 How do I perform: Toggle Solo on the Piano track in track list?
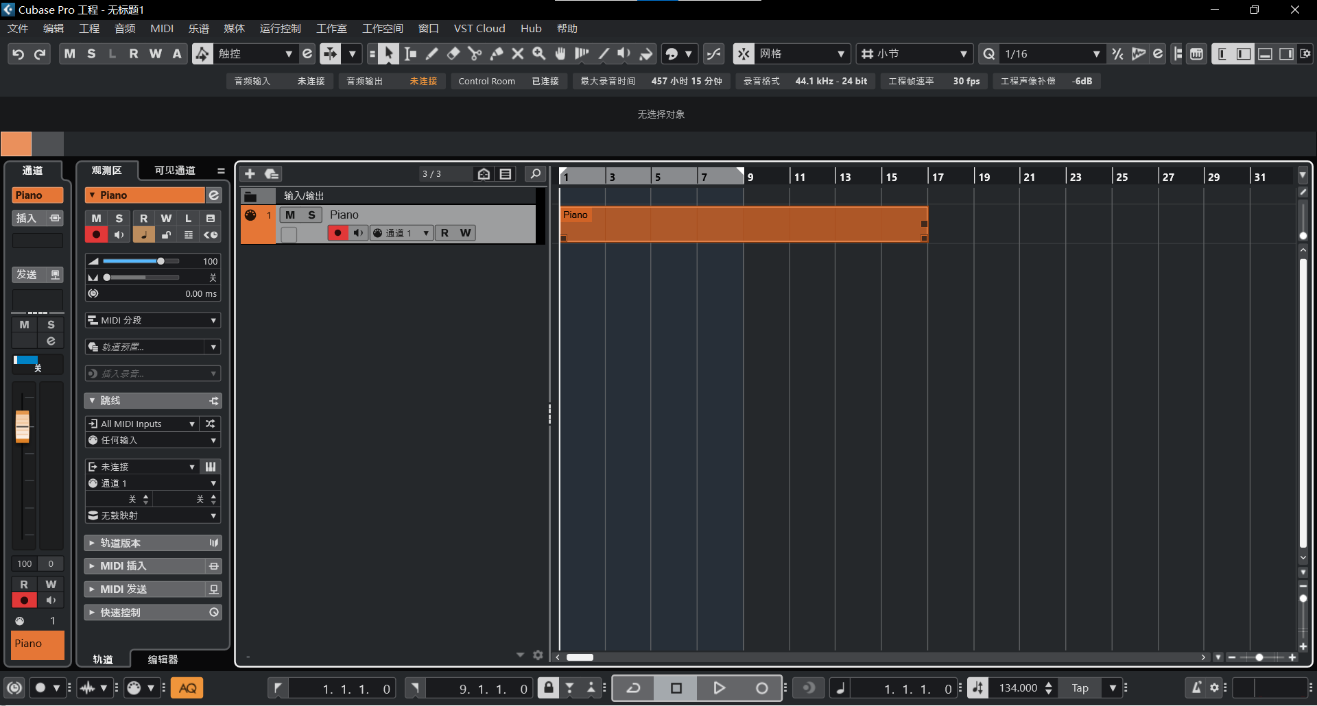tap(311, 215)
